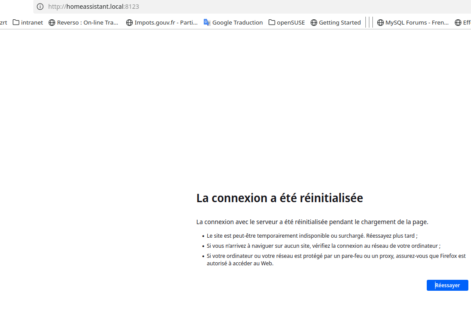The image size is (471, 314).
Task: Open the MySQL Forums bookmark
Action: pos(417,22)
